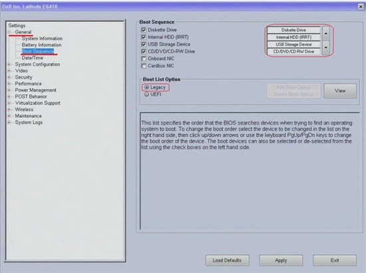Uncheck the Diskette Drive checkbox
Viewport: 366px width, 273px height.
144,30
